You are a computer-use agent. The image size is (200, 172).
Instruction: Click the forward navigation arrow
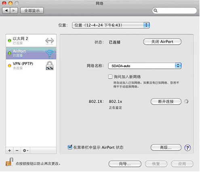click(14, 10)
